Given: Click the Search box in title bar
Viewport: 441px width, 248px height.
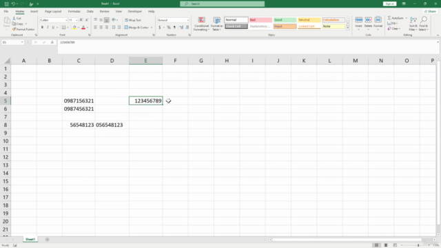Looking at the screenshot, I should pyautogui.click(x=222, y=4).
